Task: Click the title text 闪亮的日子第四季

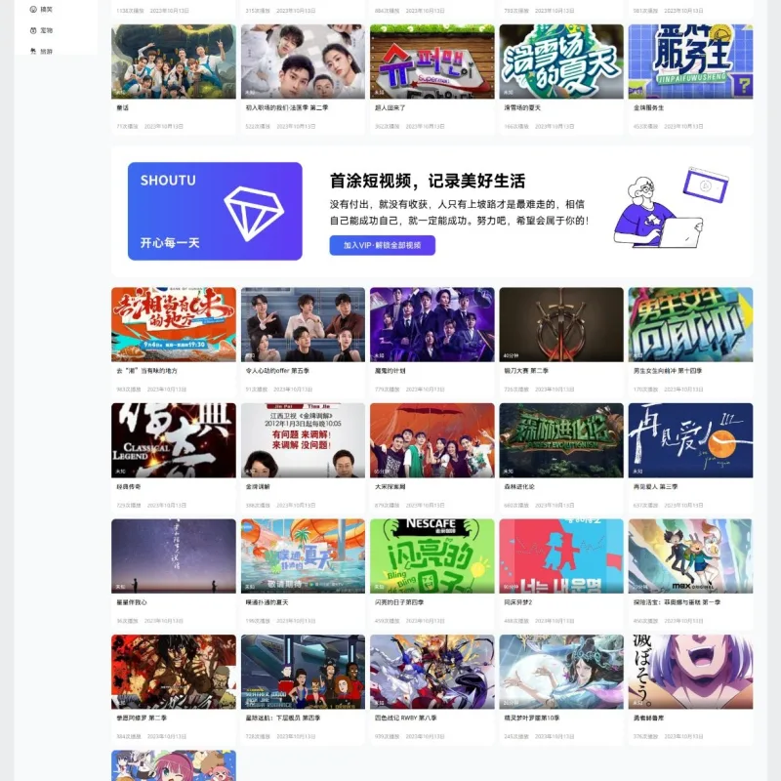Action: point(399,602)
